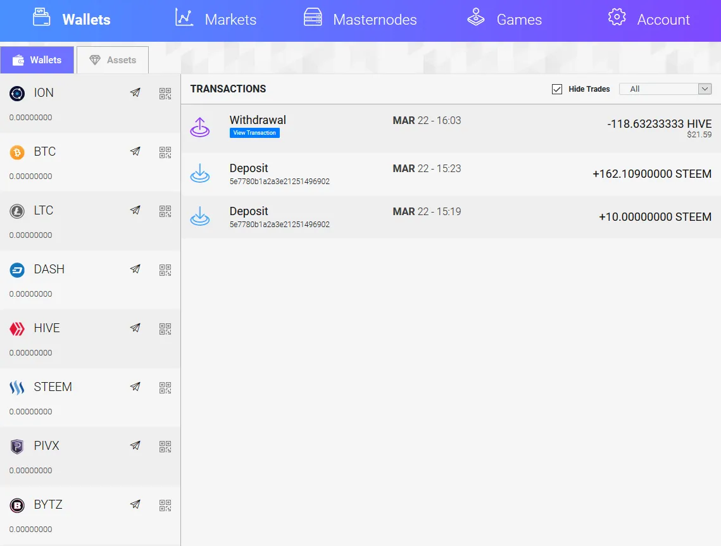Select the ION wallet name
The image size is (721, 546).
(44, 93)
